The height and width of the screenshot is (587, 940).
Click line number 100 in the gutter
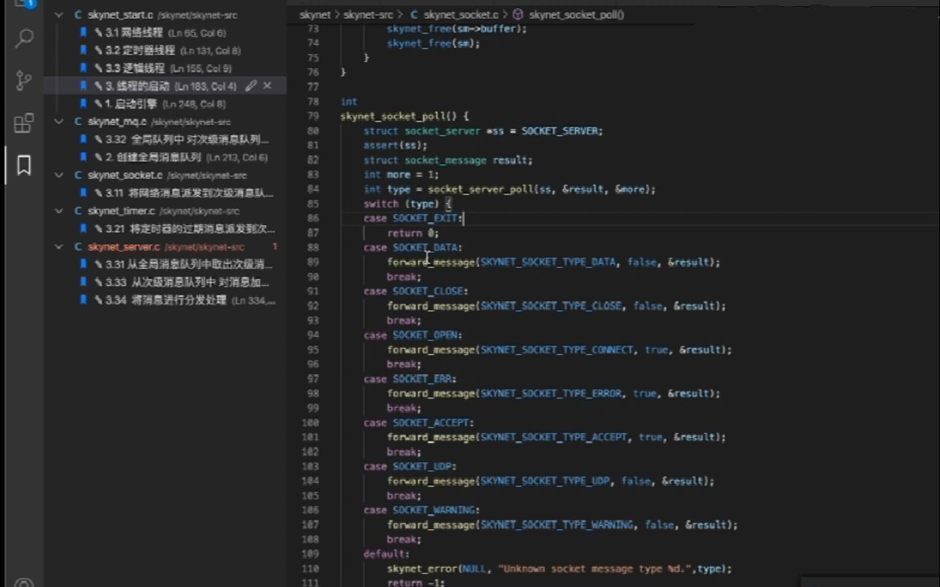tap(310, 423)
